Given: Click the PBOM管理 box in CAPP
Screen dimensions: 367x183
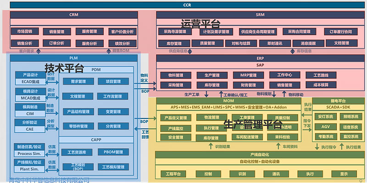Looking at the screenshot, I should (112, 152).
